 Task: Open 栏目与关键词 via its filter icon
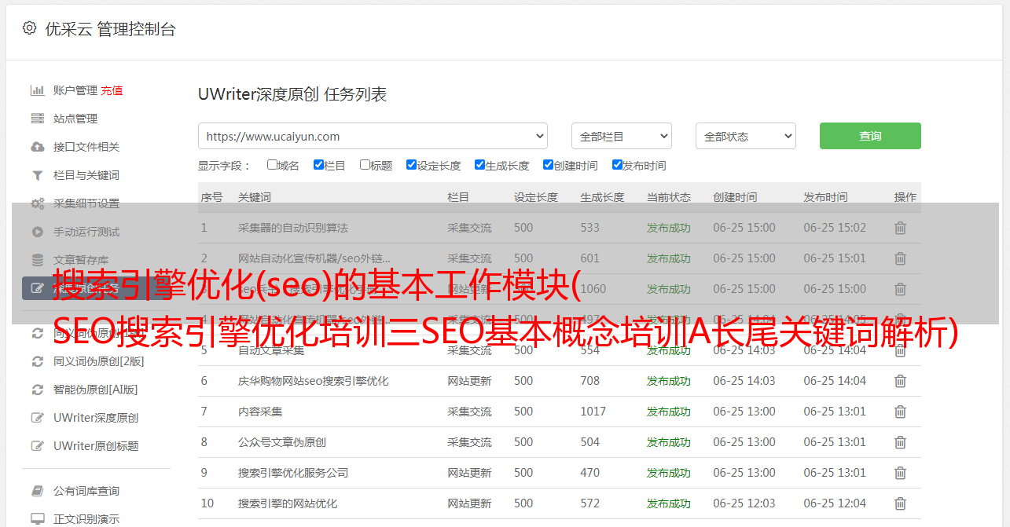point(37,175)
